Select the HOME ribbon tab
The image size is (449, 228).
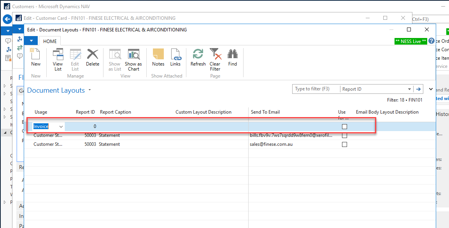[x=50, y=41]
